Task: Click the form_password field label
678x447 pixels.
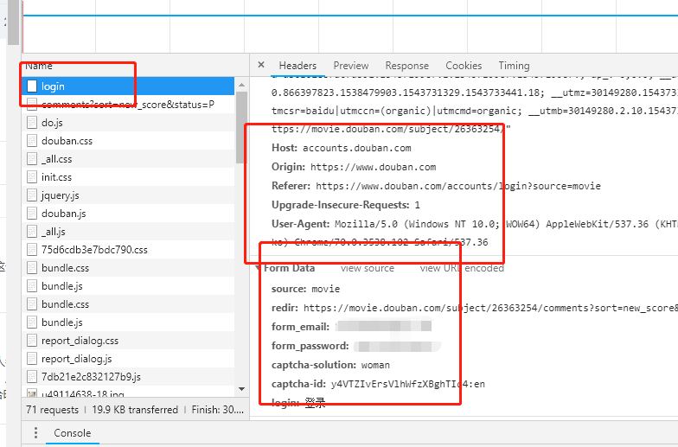Action: (310, 346)
